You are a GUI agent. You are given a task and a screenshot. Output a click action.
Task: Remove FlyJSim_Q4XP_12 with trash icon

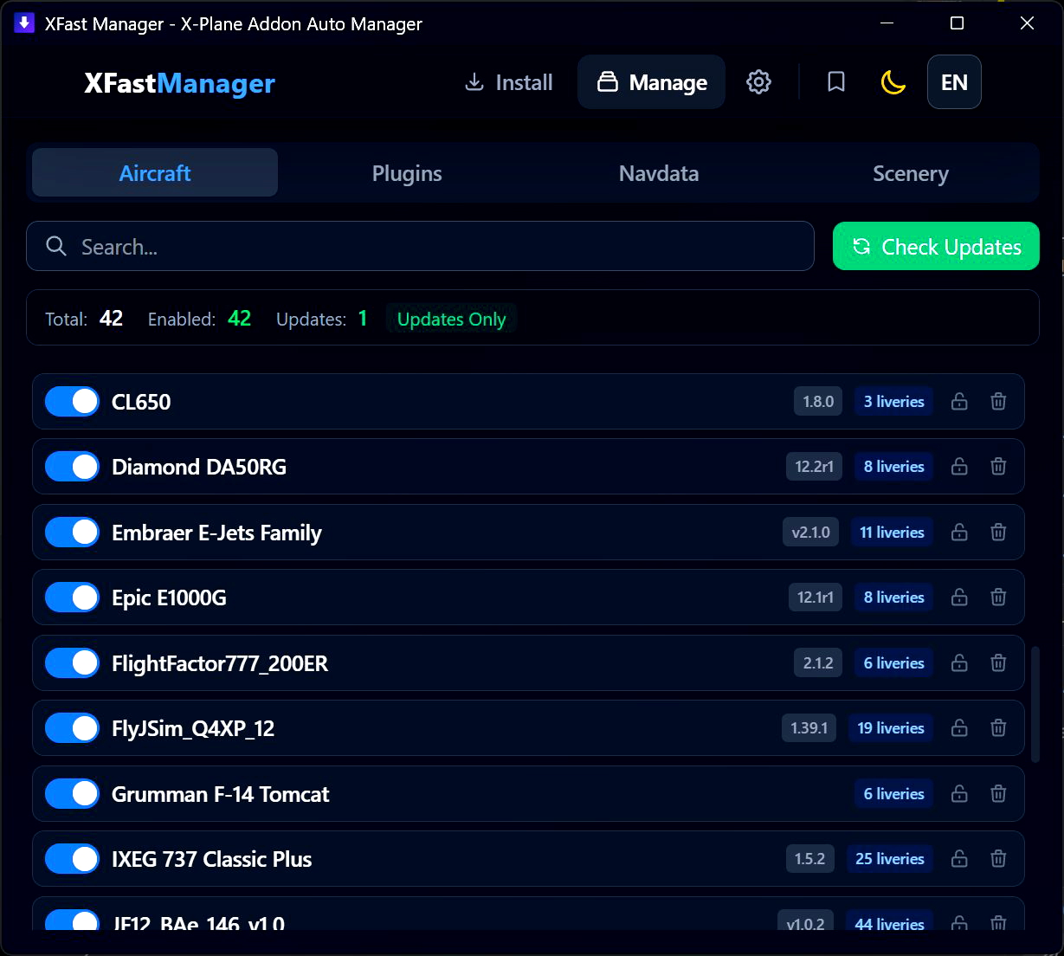[998, 728]
